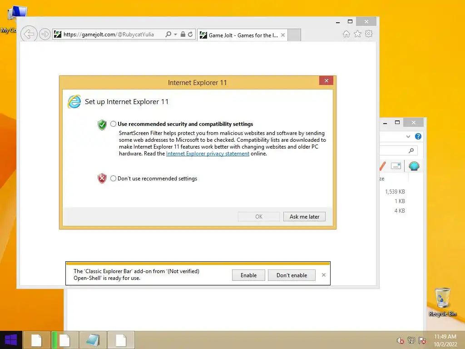The width and height of the screenshot is (465, 349).
Task: Click the security lock icon in address bar
Action: click(183, 34)
